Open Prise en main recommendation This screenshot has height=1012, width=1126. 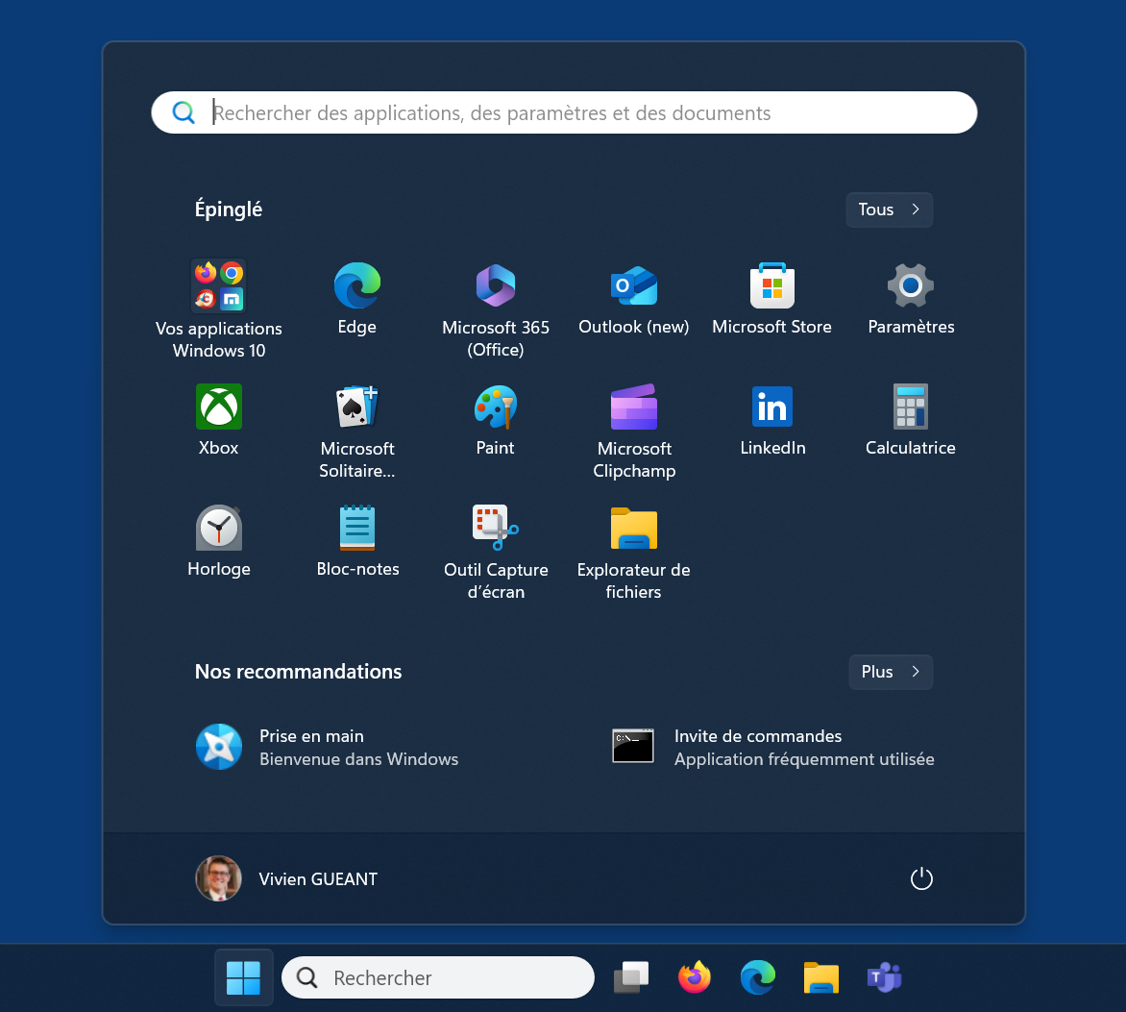(327, 747)
